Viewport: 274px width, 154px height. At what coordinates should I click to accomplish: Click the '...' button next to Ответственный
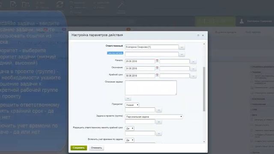coord(182,47)
